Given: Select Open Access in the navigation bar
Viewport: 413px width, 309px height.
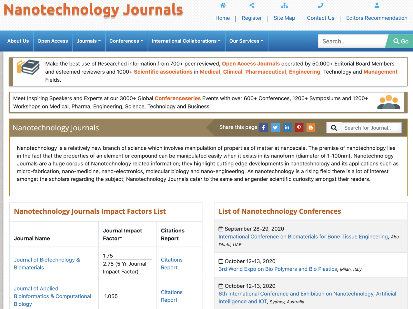Looking at the screenshot, I should [53, 41].
